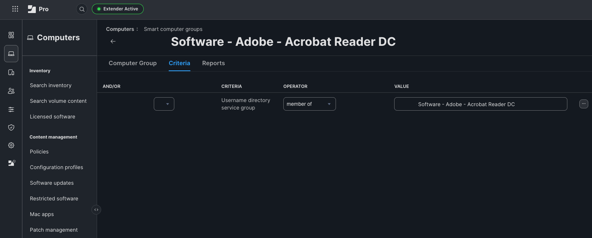Open the Users icon in sidebar
This screenshot has width=592, height=238.
click(11, 91)
